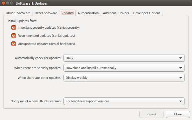
Task: Click the window minimize icon in title bar
Action: (8, 3)
